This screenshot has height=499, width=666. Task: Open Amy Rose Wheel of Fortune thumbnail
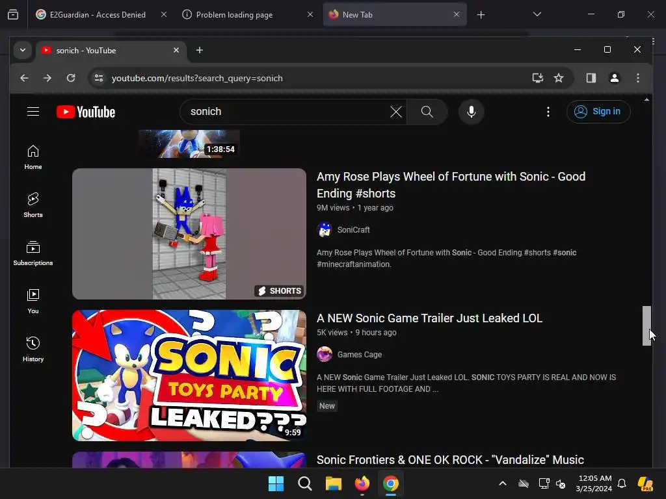[x=189, y=234]
